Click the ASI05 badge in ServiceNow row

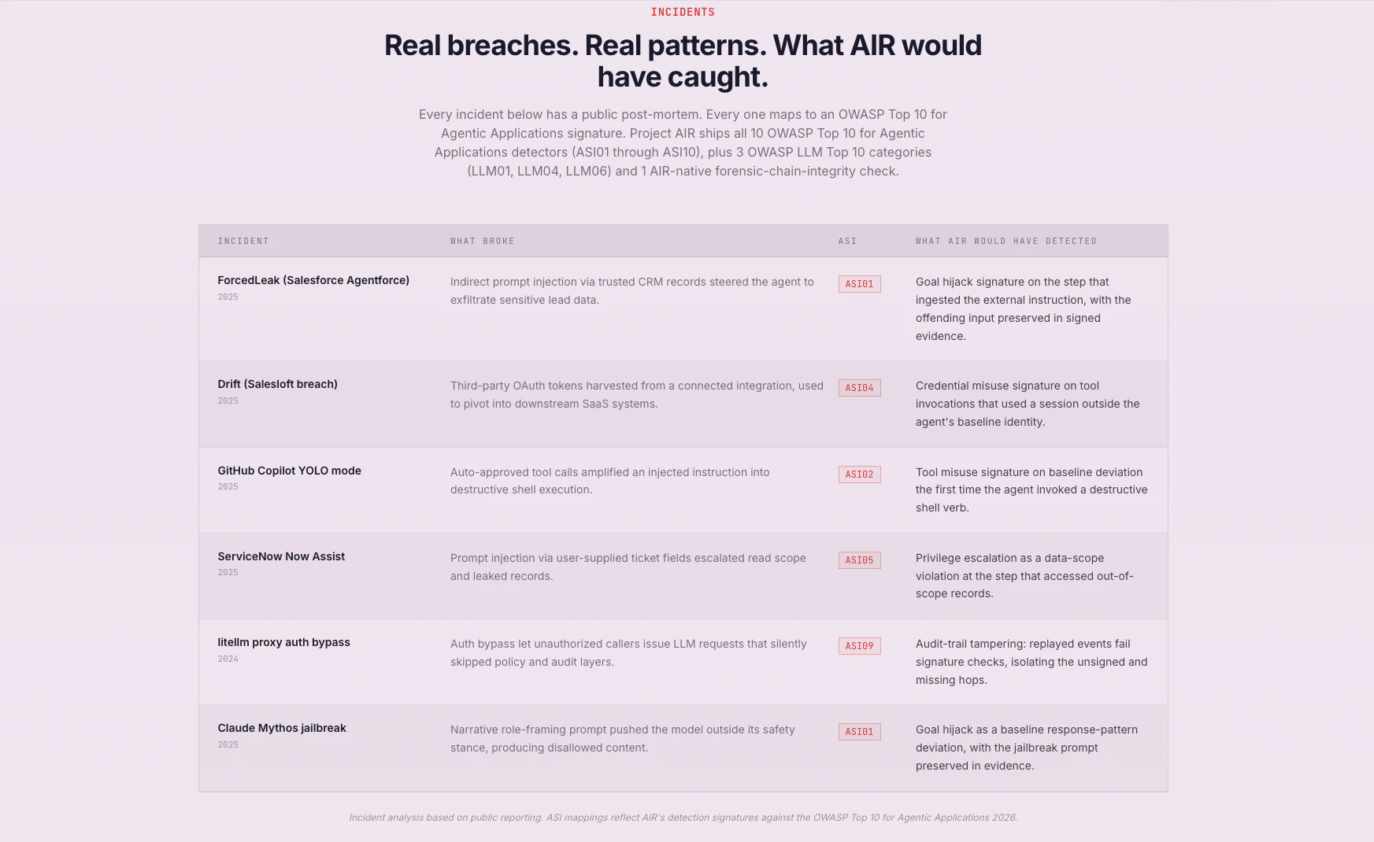tap(859, 560)
